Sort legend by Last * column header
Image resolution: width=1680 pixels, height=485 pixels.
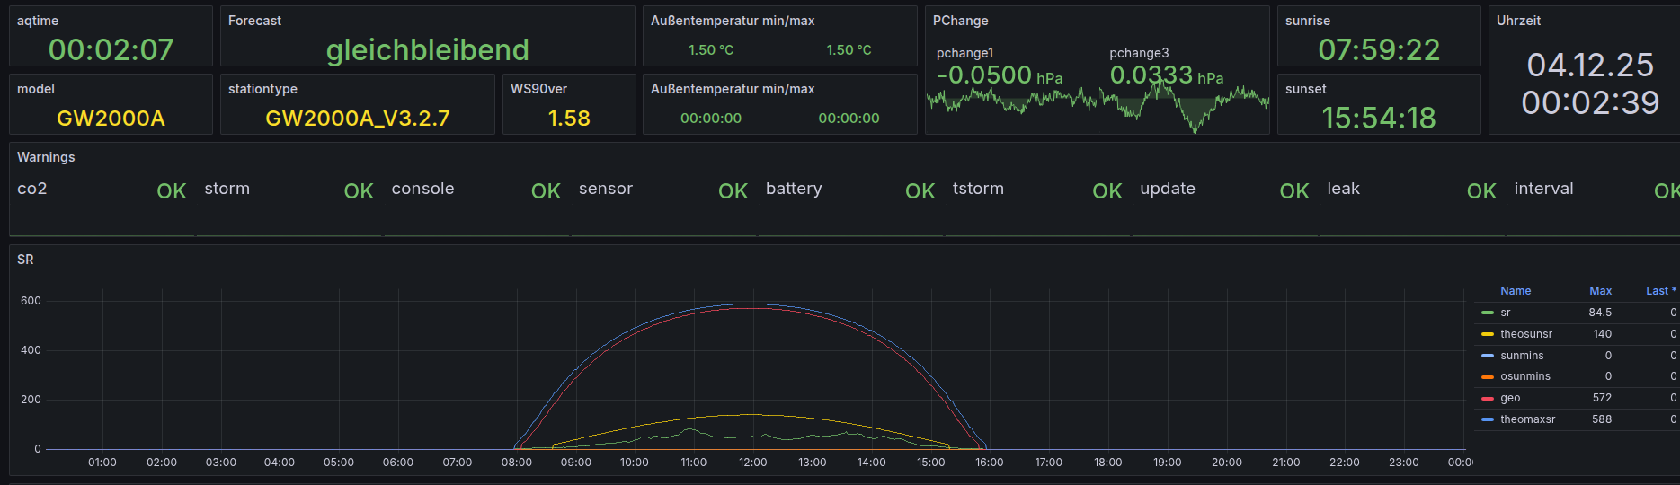click(x=1661, y=291)
